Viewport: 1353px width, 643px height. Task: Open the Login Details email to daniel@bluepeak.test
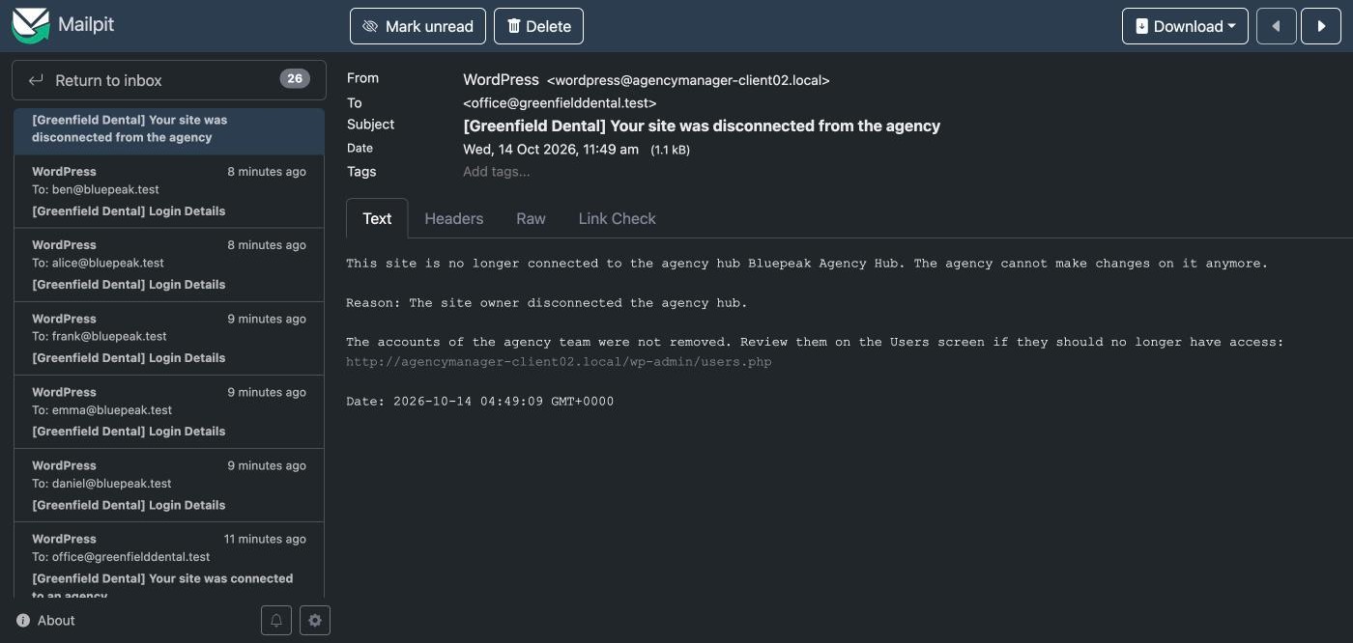[169, 485]
